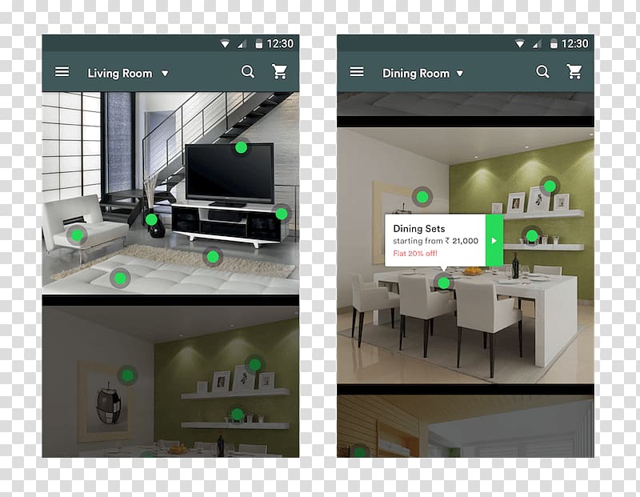This screenshot has height=497, width=640.
Task: Tap green hotspot on the beige rug
Action: 213,256
